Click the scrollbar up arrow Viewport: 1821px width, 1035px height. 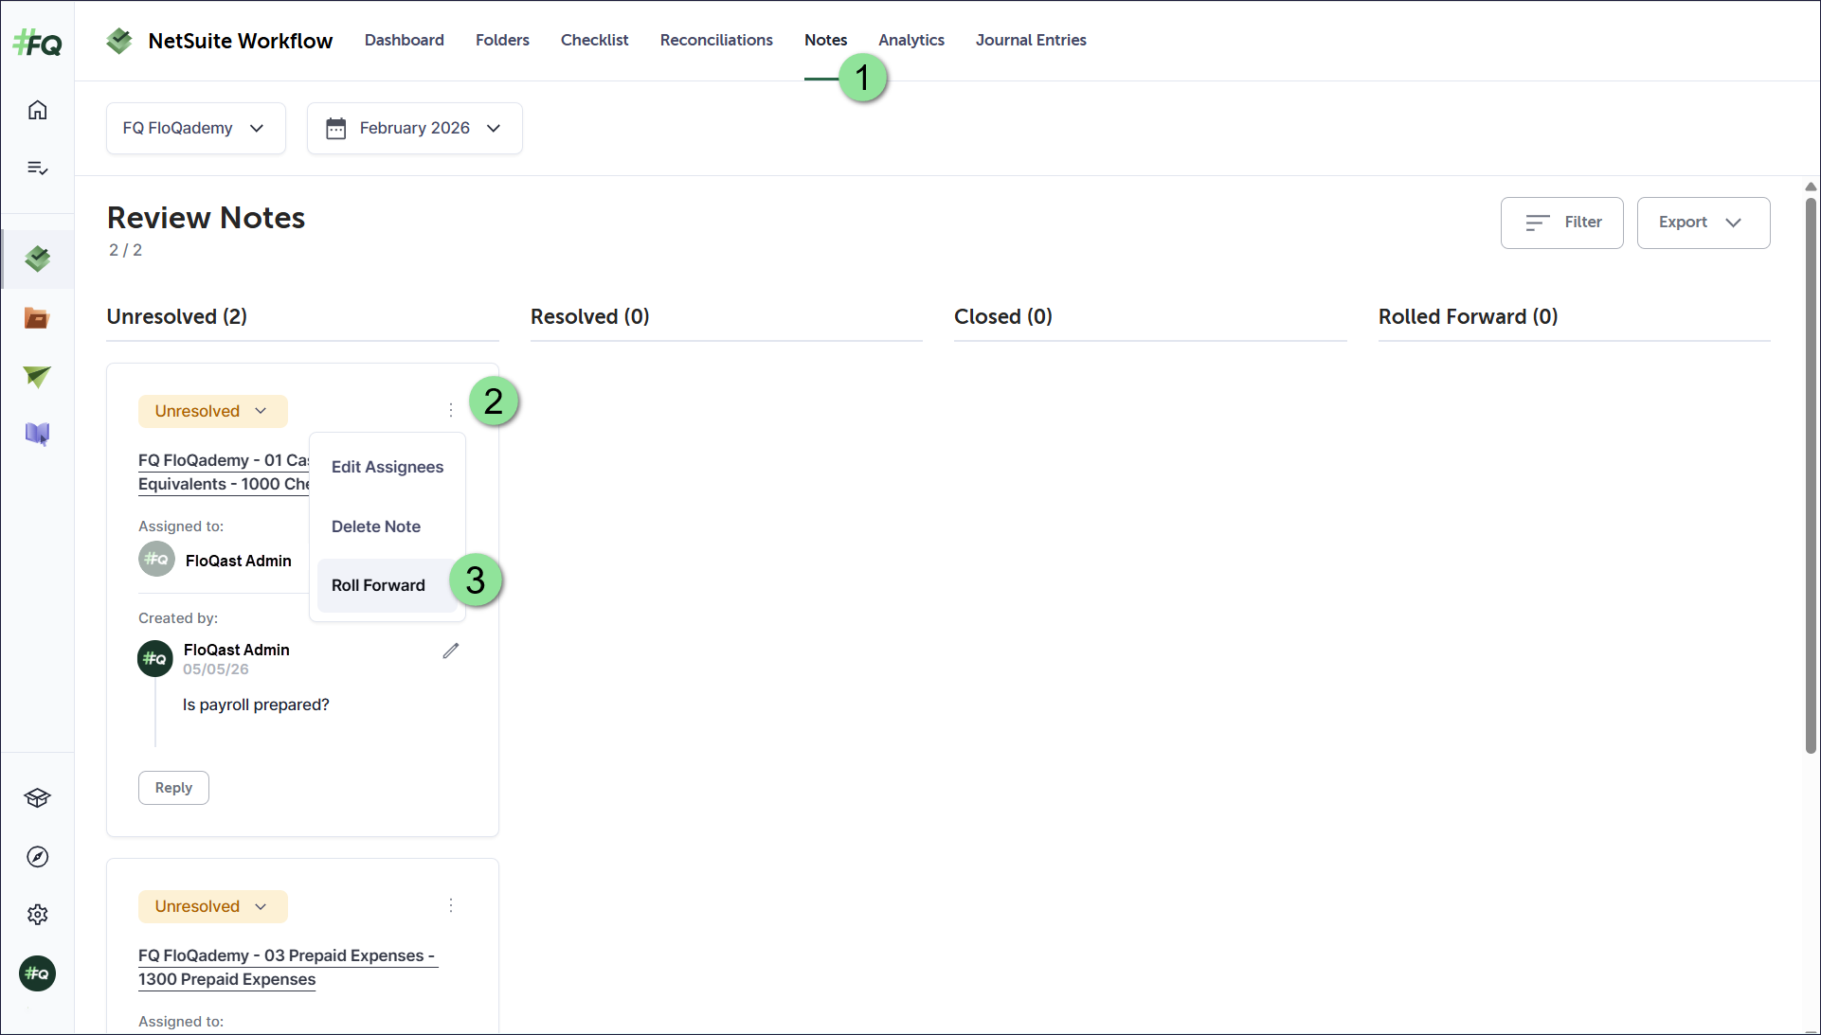(1811, 187)
